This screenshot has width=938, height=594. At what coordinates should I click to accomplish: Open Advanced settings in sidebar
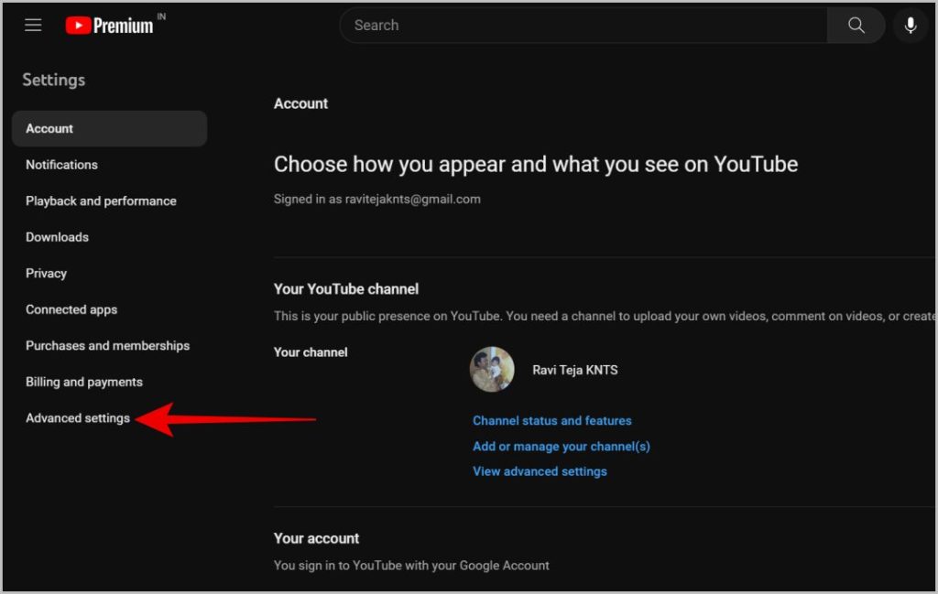coord(78,418)
